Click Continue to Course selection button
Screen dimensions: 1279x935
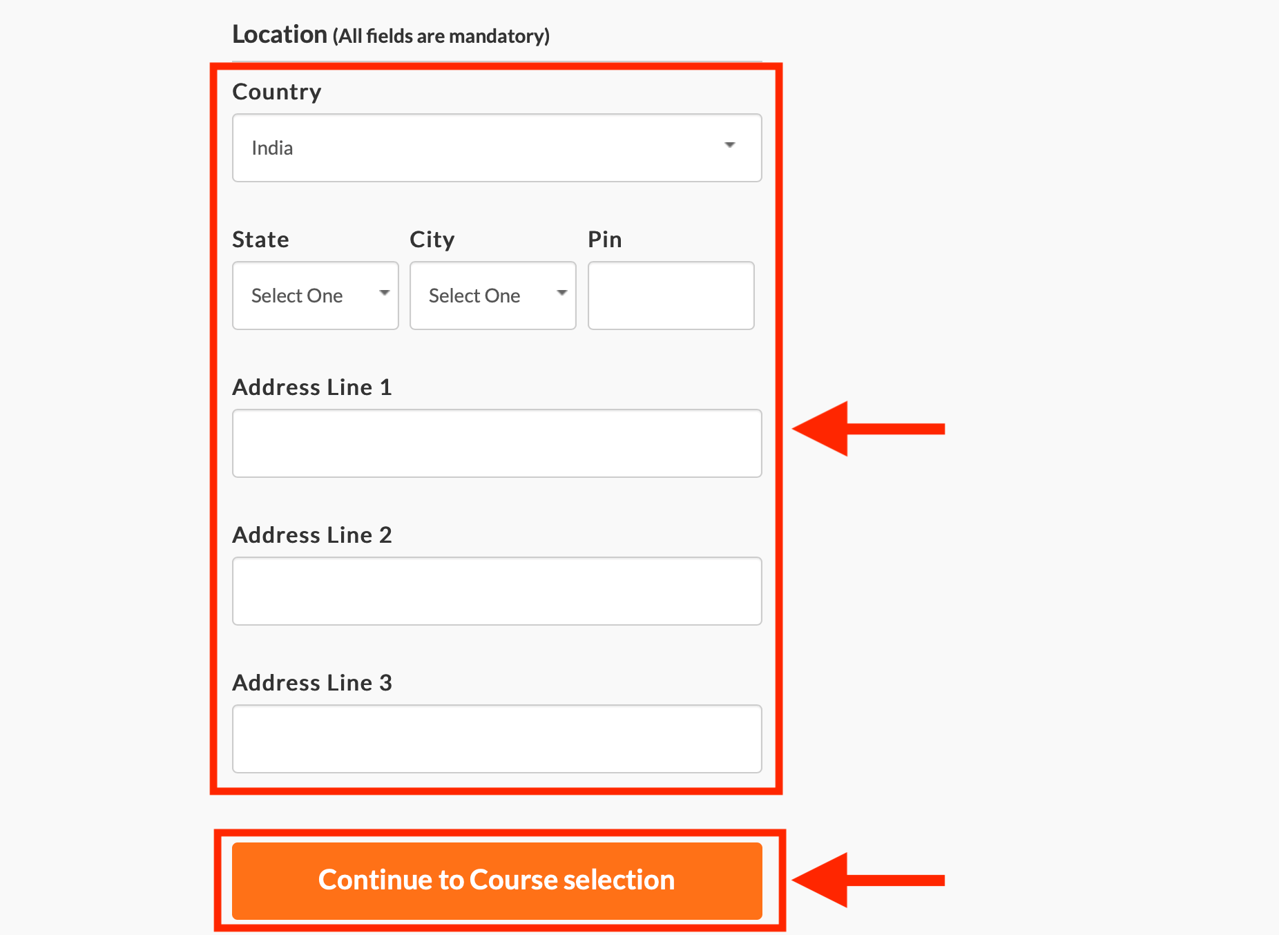point(497,880)
